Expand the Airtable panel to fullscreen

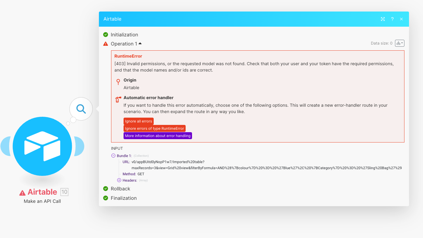click(x=383, y=19)
